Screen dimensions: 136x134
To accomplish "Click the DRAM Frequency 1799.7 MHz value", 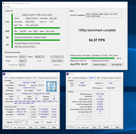I will click(x=100, y=94).
